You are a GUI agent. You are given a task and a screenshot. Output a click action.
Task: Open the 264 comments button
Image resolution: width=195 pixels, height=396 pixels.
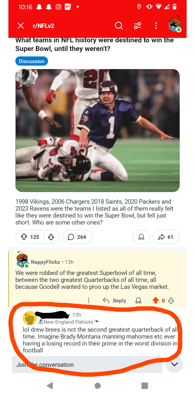click(x=77, y=237)
